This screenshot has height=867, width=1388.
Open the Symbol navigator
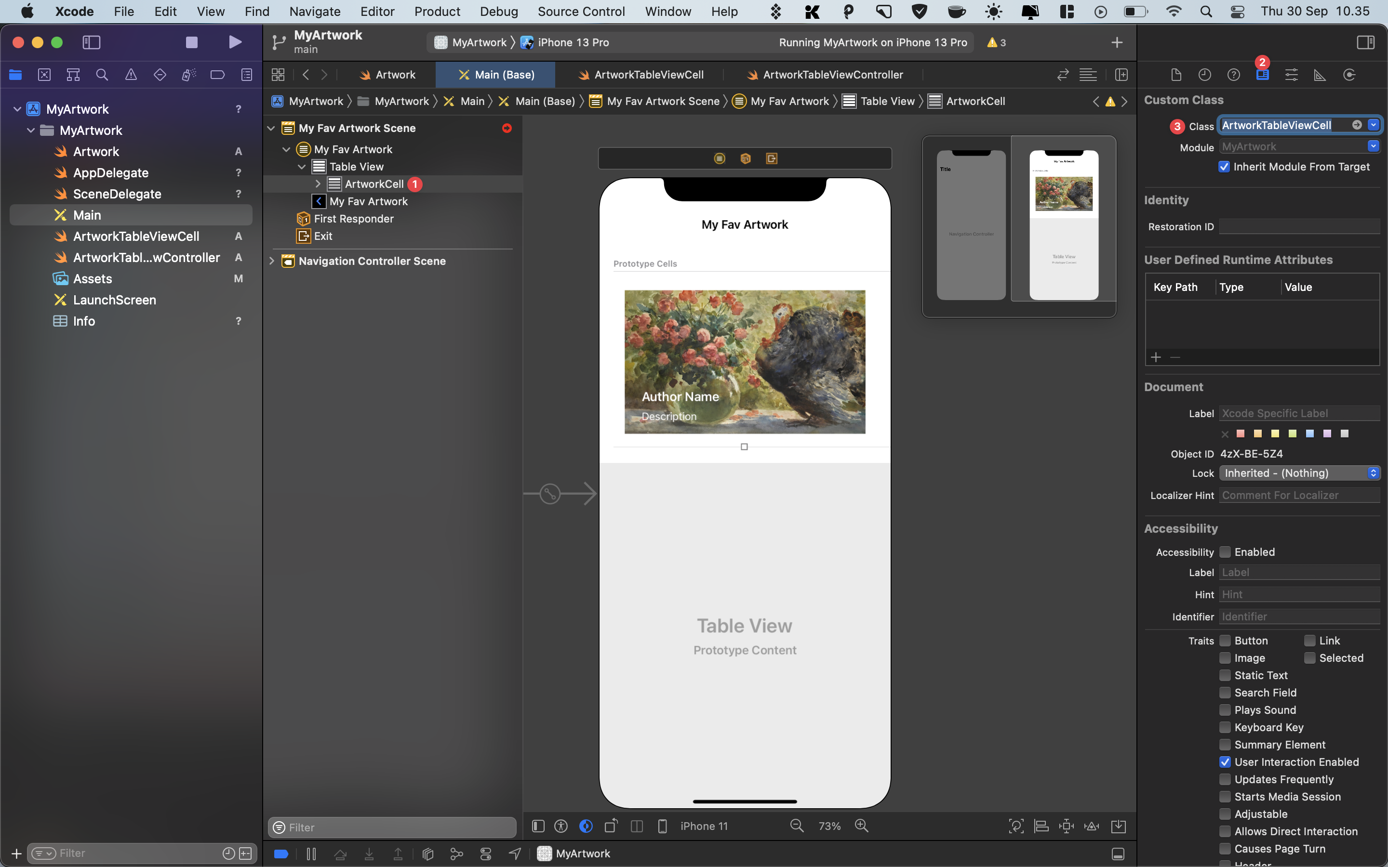(x=73, y=75)
